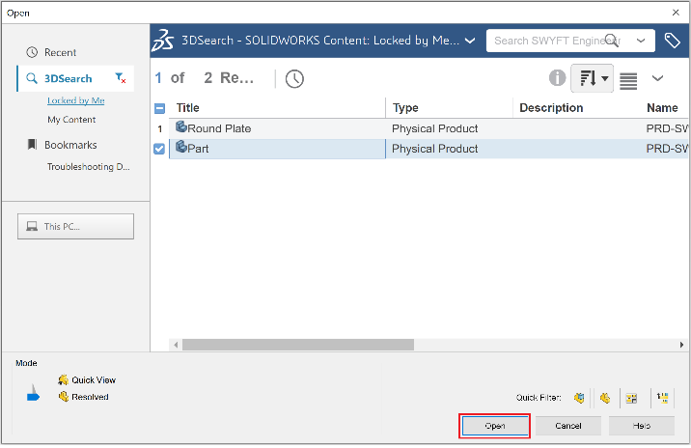Expand the view options chevron
Screen dimensions: 691x448
tap(657, 78)
